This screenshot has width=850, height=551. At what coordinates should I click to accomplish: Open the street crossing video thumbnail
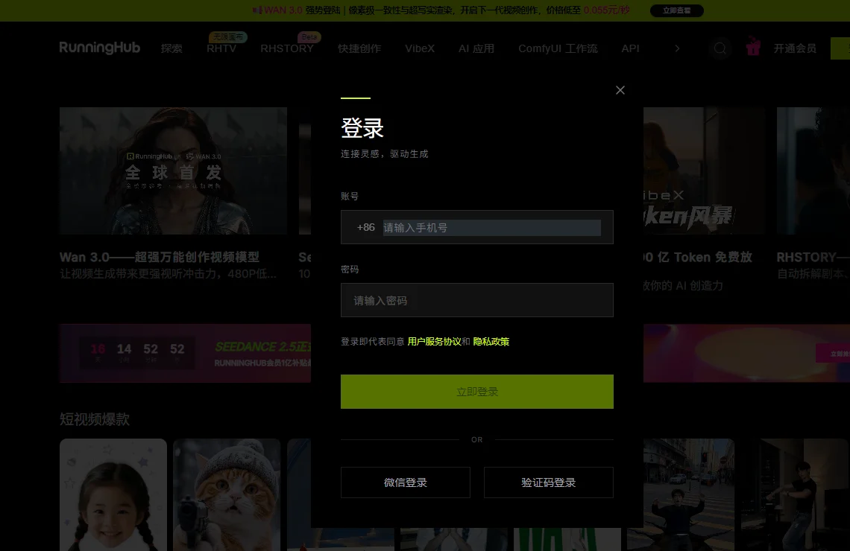coord(681,494)
